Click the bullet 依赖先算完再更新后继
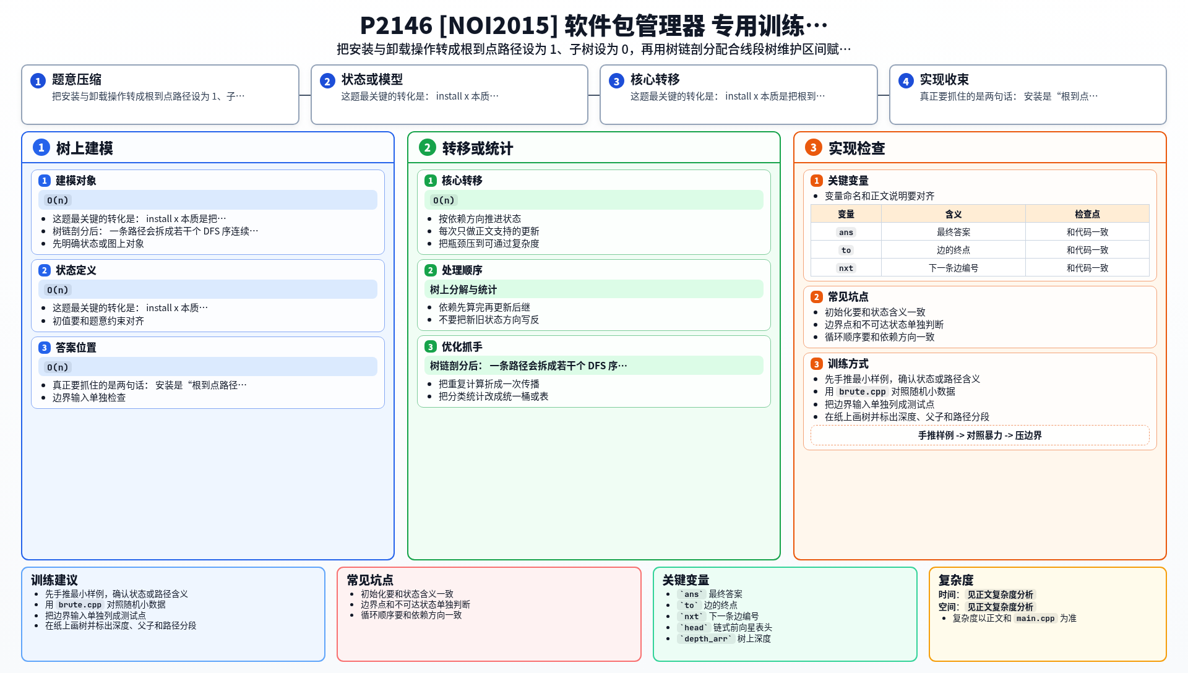The height and width of the screenshot is (673, 1188). [484, 307]
